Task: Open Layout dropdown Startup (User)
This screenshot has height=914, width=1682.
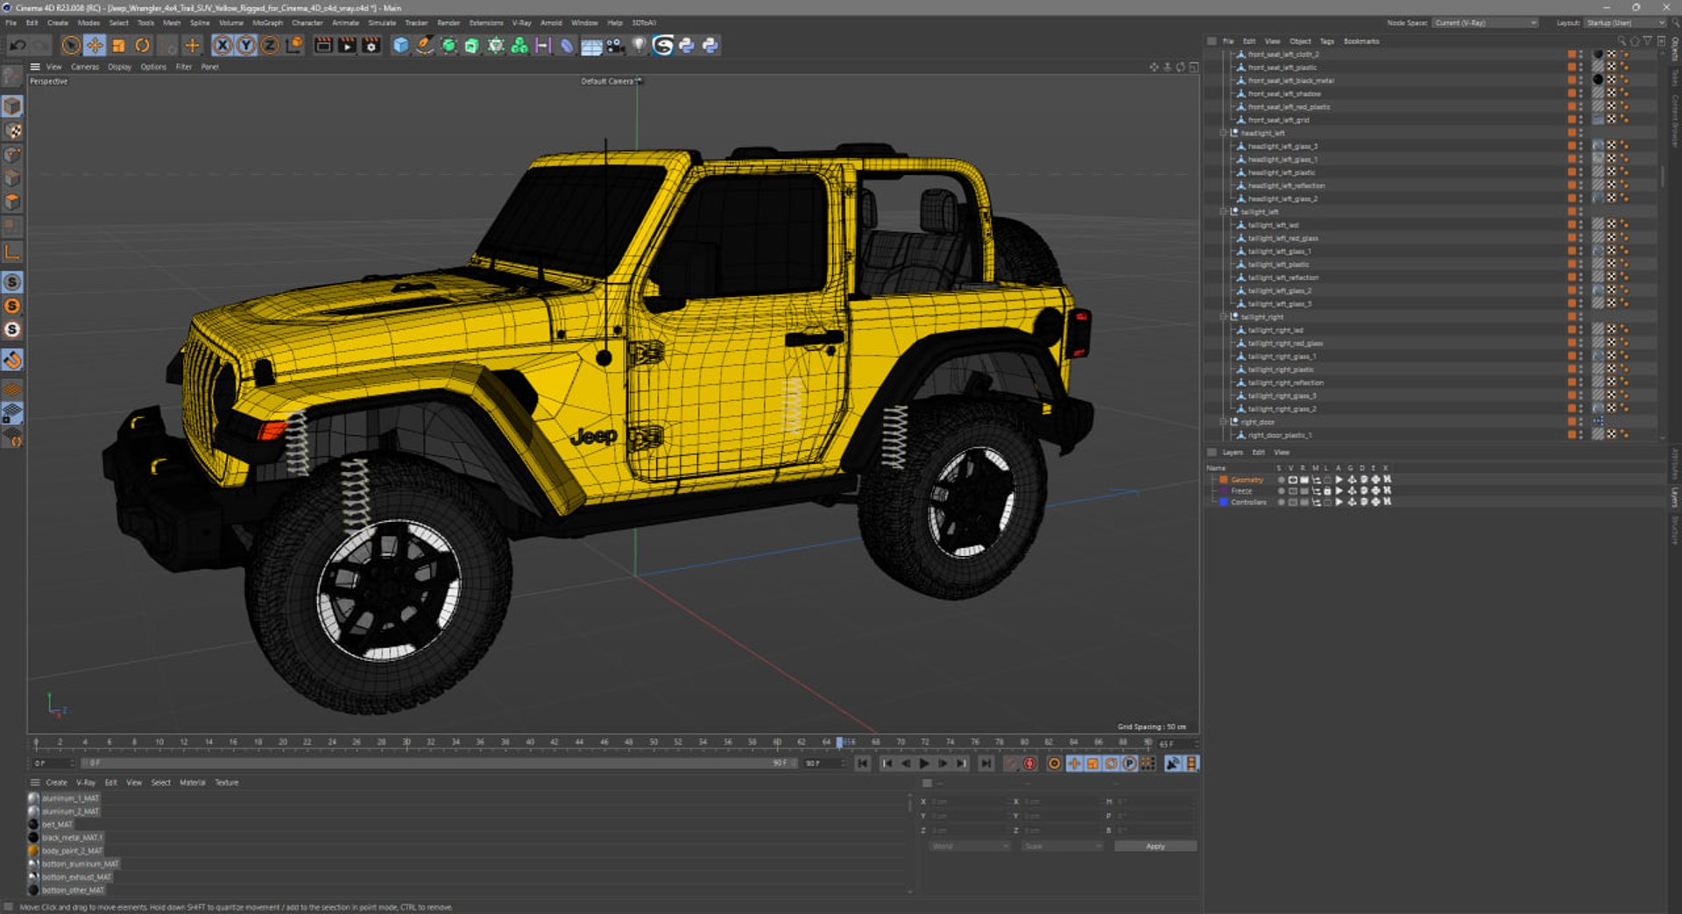Action: [1624, 23]
